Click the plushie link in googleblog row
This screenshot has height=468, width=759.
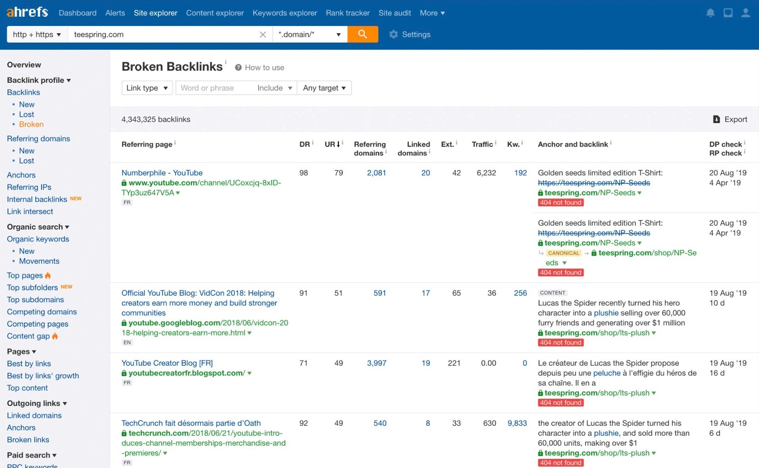(606, 313)
